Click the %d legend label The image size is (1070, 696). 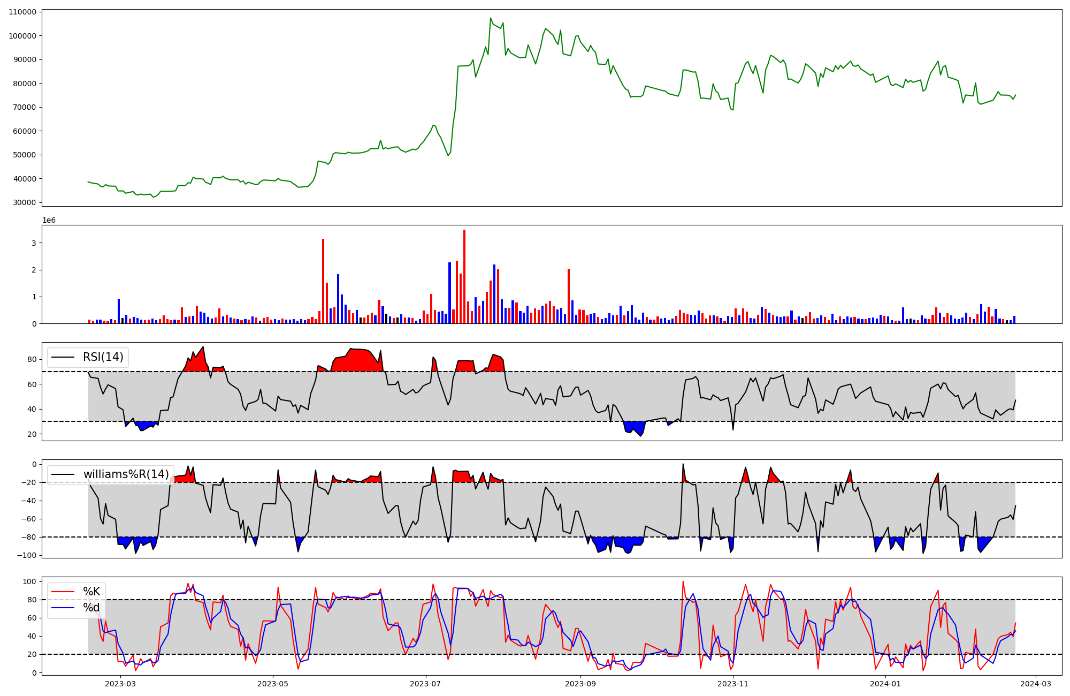tap(91, 608)
